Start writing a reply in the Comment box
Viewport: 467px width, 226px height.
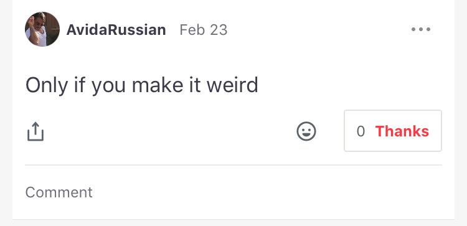tap(233, 192)
